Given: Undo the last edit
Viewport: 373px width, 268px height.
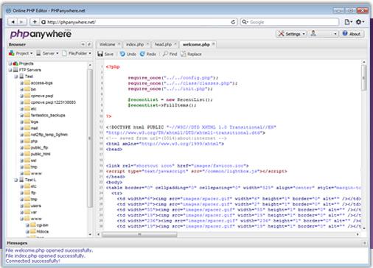Looking at the screenshot, I should [x=128, y=54].
